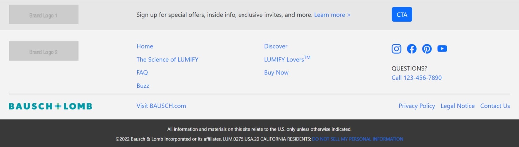Viewport: 519px width, 147px height.
Task: Open The Science of LUMIFY page
Action: click(x=167, y=60)
